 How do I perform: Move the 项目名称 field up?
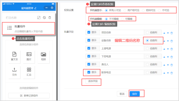164,33
